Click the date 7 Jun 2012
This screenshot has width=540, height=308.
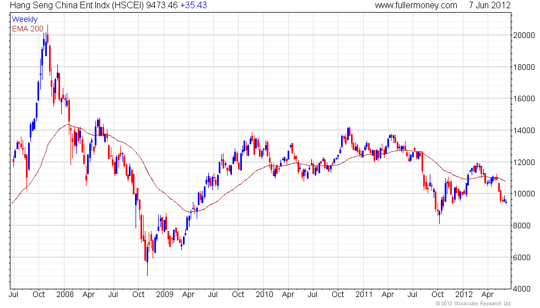pos(489,5)
